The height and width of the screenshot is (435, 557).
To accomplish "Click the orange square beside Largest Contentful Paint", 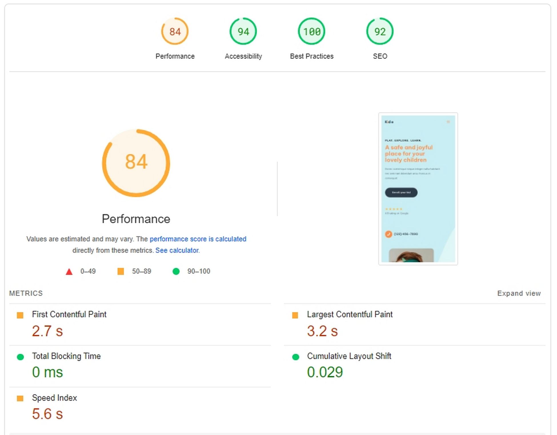I will [x=295, y=315].
